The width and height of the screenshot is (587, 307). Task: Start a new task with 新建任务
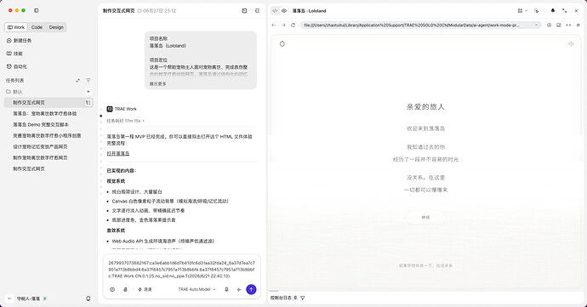tap(19, 41)
